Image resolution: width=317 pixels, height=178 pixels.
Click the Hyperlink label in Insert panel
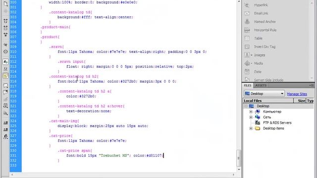261,5
